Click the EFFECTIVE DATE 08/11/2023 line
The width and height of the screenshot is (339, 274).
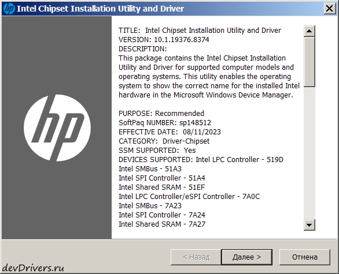[x=169, y=132]
